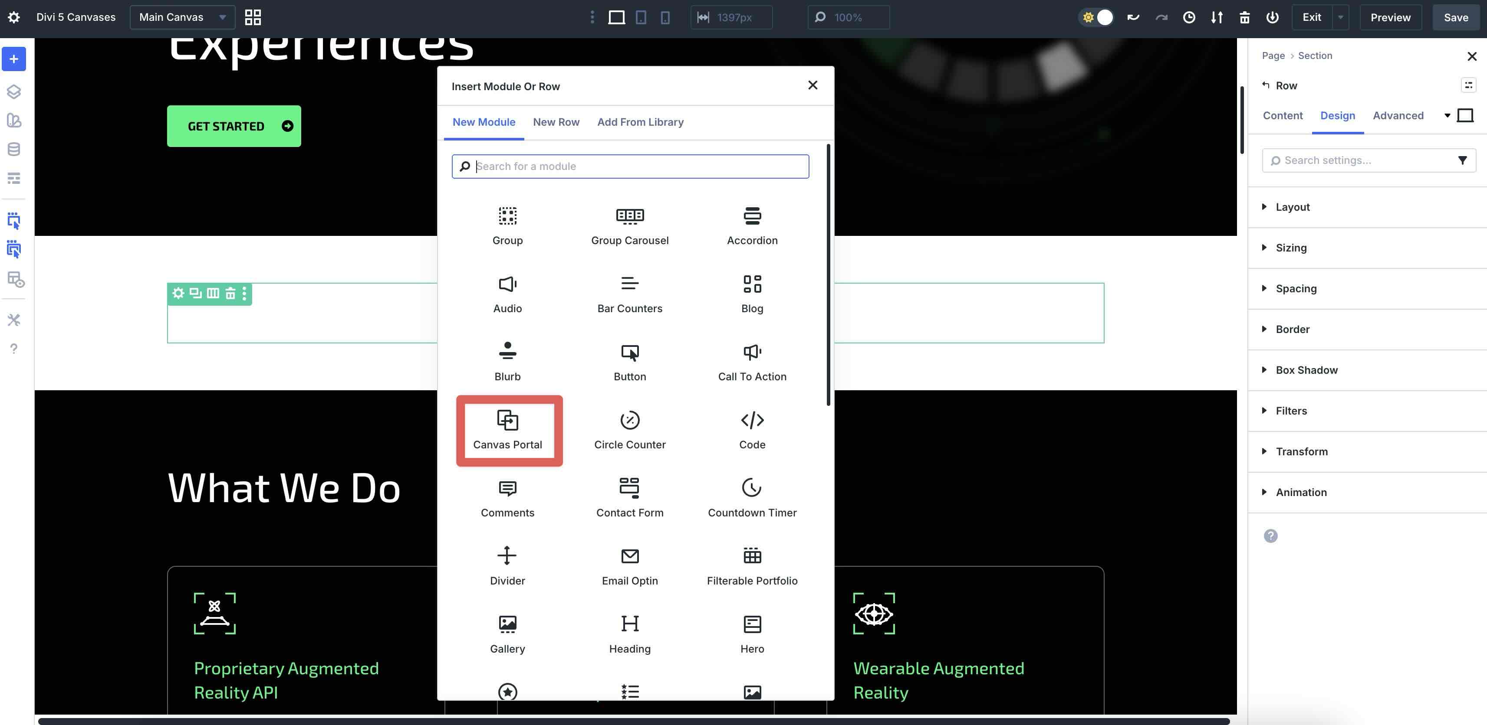Undo the last change
Screen dimensions: 1487x725
click(x=1133, y=17)
